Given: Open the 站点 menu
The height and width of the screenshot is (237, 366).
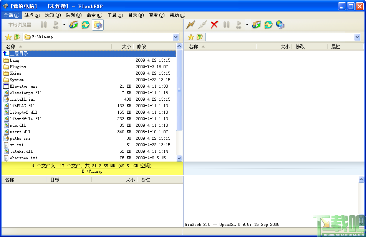Looking at the screenshot, I should 32,15.
